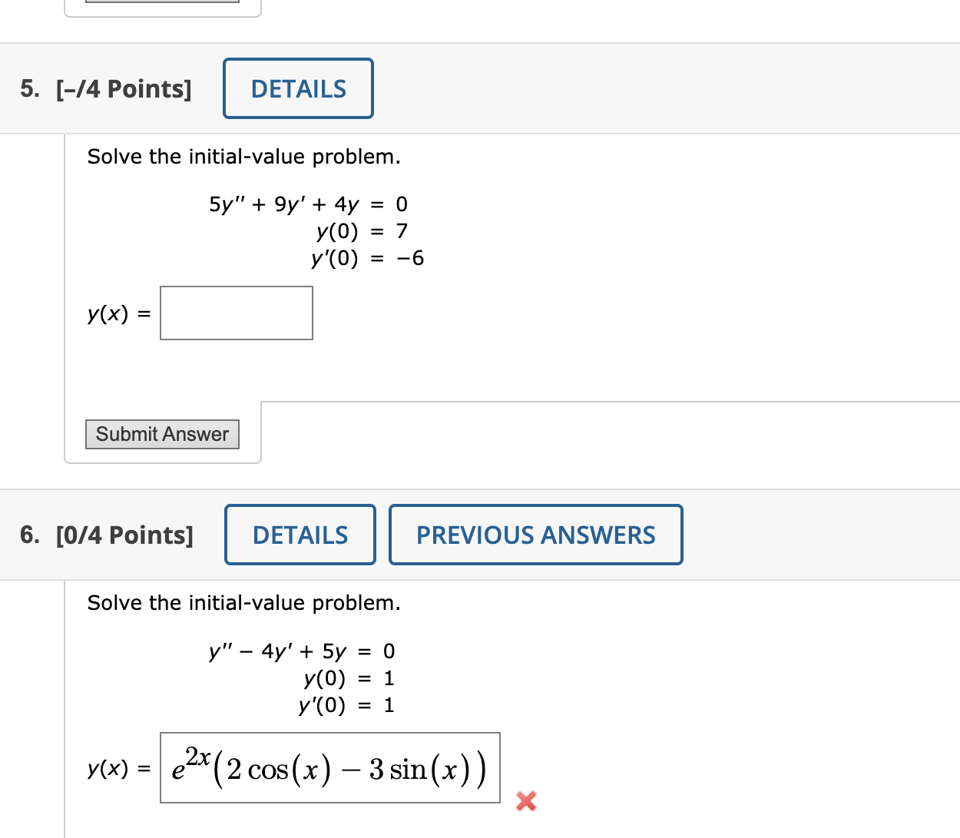Click the Submit Answer button
Viewport: 960px width, 838px height.
click(x=162, y=434)
